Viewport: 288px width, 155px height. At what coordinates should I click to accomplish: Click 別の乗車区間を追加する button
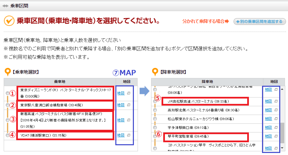pyautogui.click(x=259, y=22)
